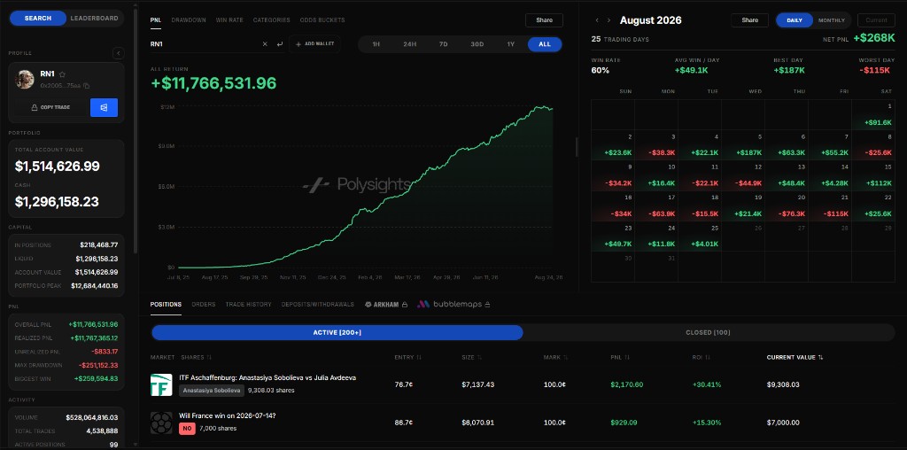The width and height of the screenshot is (907, 450).
Task: Show Active (200+) positions
Action: tap(337, 332)
